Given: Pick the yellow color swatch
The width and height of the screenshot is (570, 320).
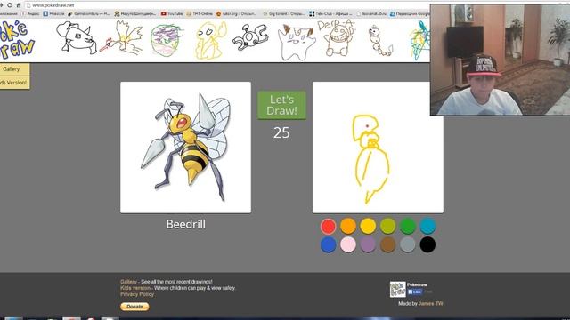Looking at the screenshot, I should click(x=368, y=226).
